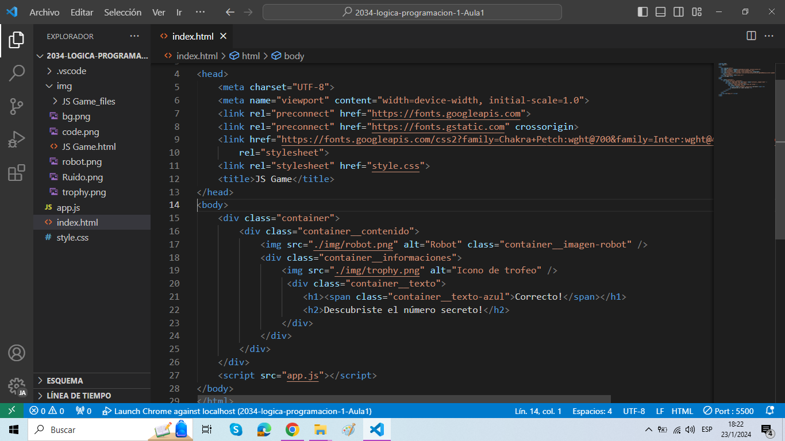Select the HTML language mode
Image resolution: width=785 pixels, height=441 pixels.
click(x=682, y=411)
